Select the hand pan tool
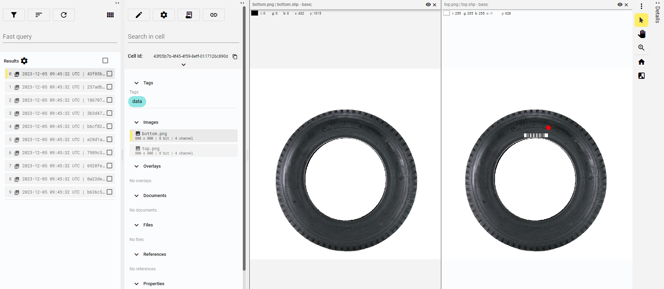The image size is (664, 289). pyautogui.click(x=641, y=34)
